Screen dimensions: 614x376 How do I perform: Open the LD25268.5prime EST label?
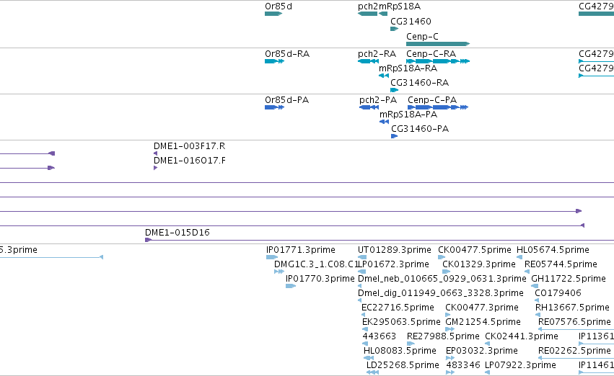[x=403, y=365]
